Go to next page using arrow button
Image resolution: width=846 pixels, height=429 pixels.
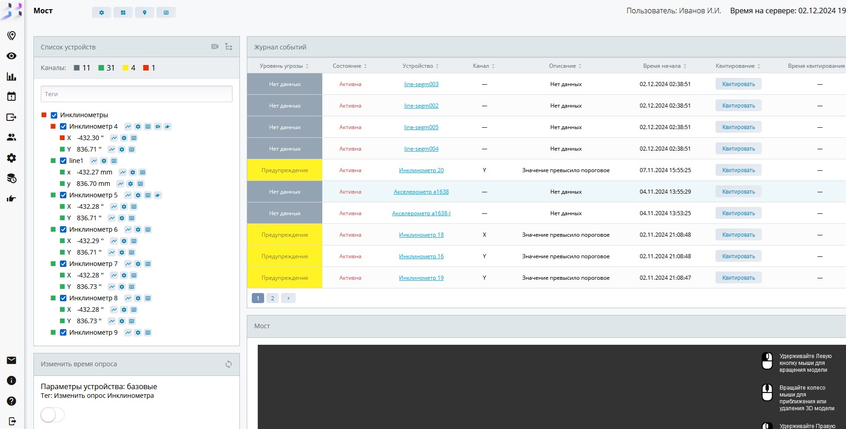pyautogui.click(x=288, y=298)
